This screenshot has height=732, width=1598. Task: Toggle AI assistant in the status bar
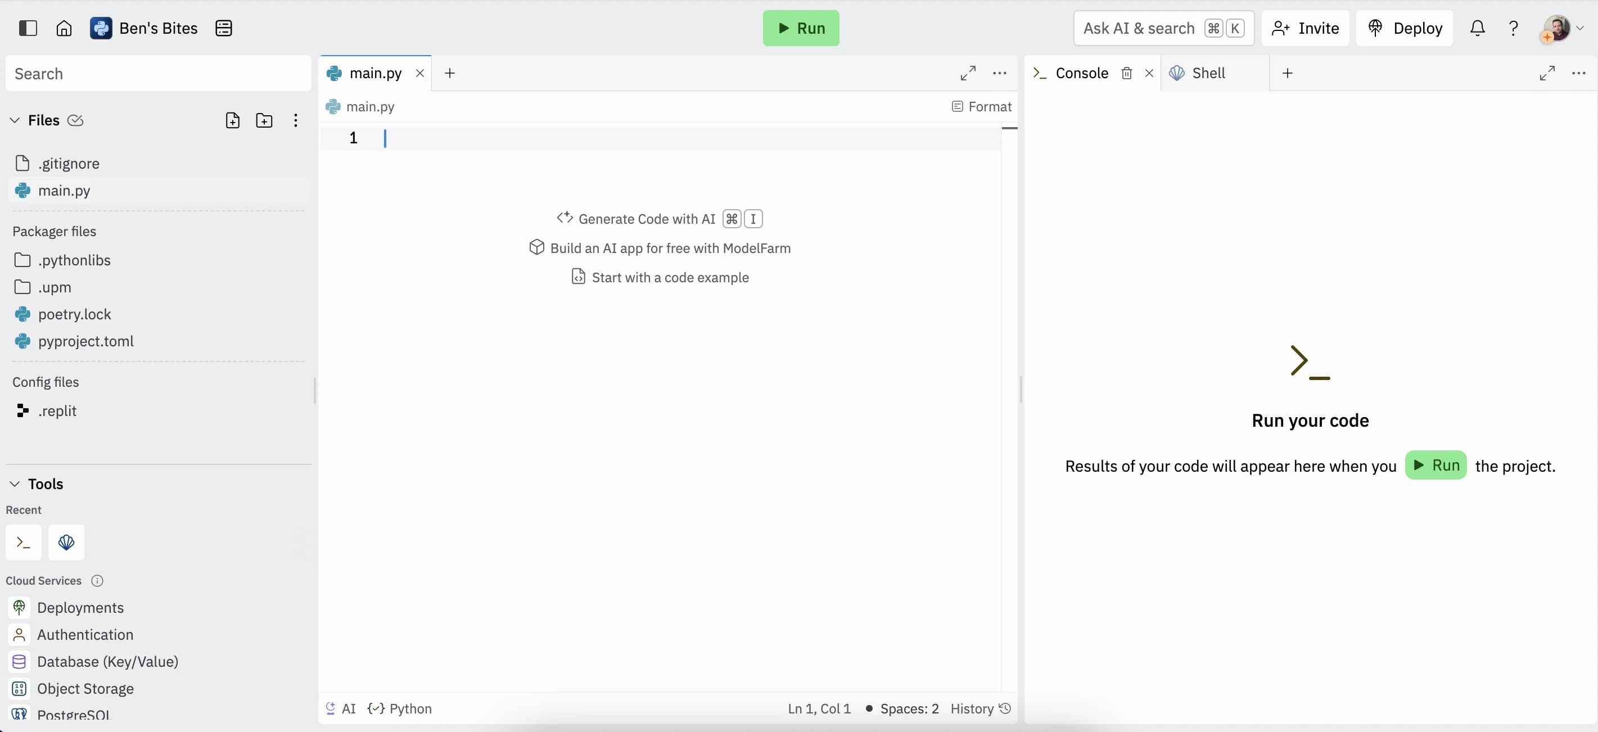pos(341,708)
